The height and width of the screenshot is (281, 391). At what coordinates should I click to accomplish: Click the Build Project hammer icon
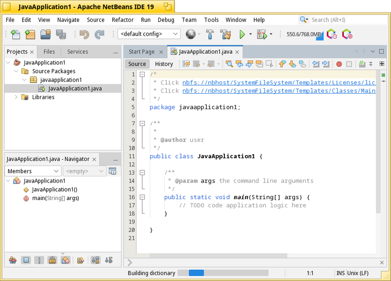[x=210, y=34]
